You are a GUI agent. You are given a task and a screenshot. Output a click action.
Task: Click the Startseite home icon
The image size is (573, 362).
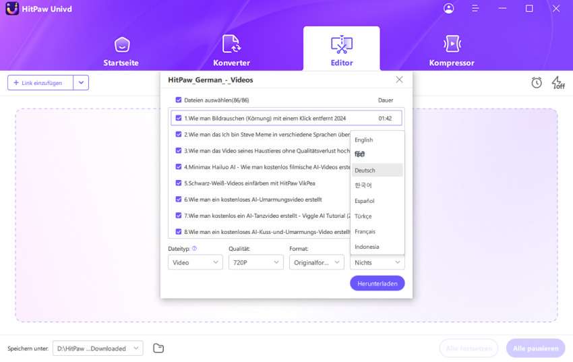(122, 45)
